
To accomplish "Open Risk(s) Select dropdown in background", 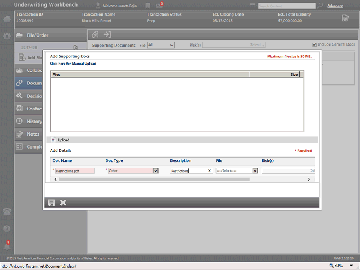I will click(x=235, y=45).
